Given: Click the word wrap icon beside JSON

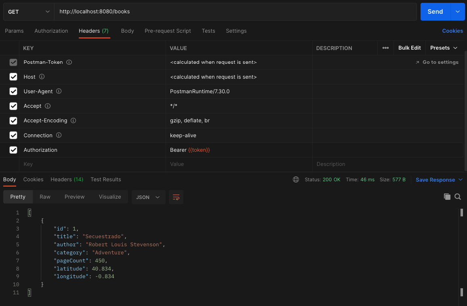Looking at the screenshot, I should point(176,197).
